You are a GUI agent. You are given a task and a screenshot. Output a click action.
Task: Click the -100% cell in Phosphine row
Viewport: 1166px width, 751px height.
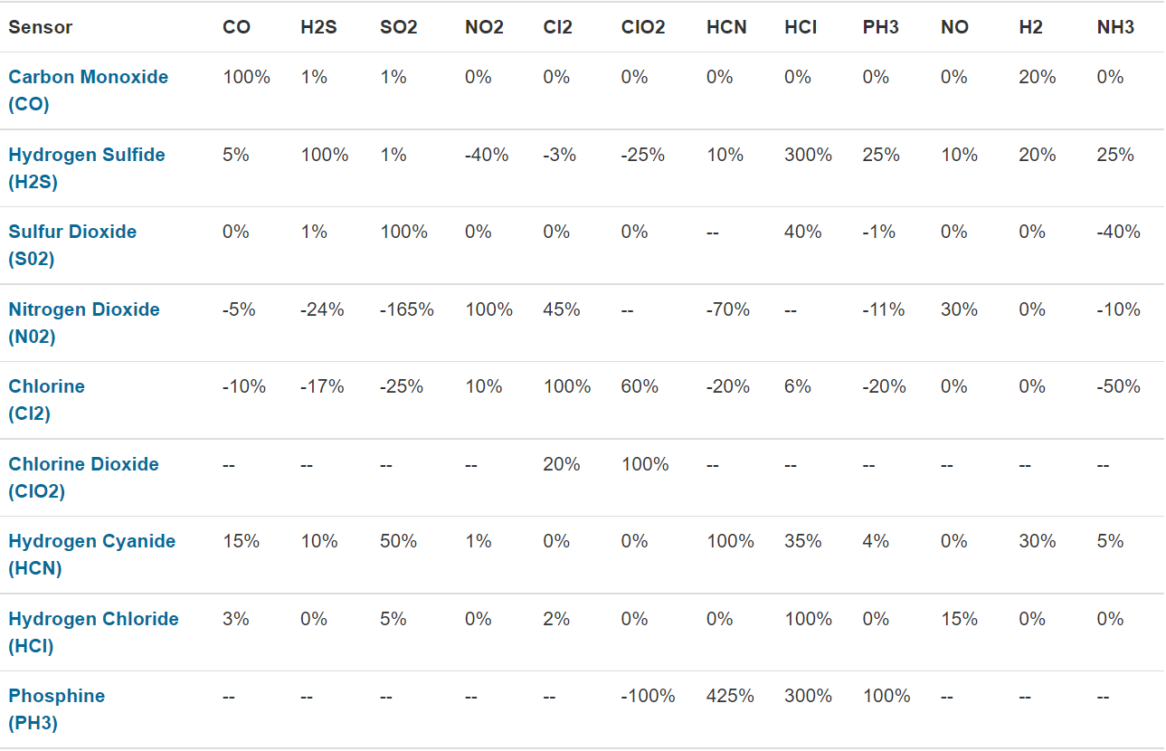[x=648, y=696]
